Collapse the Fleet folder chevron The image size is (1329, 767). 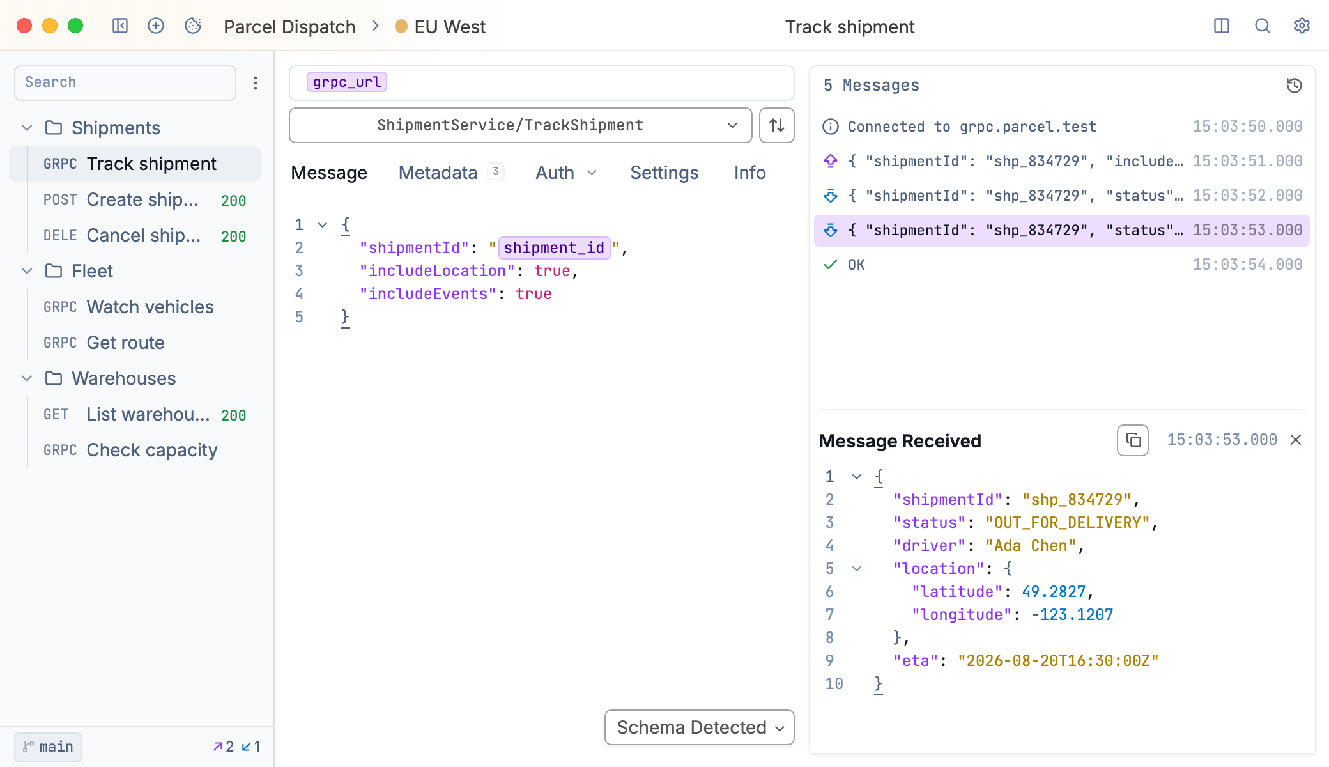pos(27,271)
